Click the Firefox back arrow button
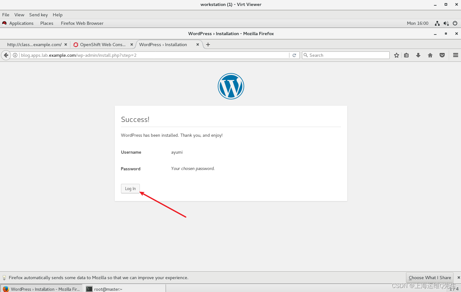This screenshot has width=461, height=292. 6,55
